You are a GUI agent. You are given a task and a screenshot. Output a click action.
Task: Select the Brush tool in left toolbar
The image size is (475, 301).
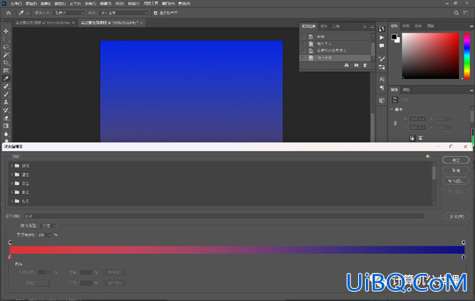pos(6,94)
